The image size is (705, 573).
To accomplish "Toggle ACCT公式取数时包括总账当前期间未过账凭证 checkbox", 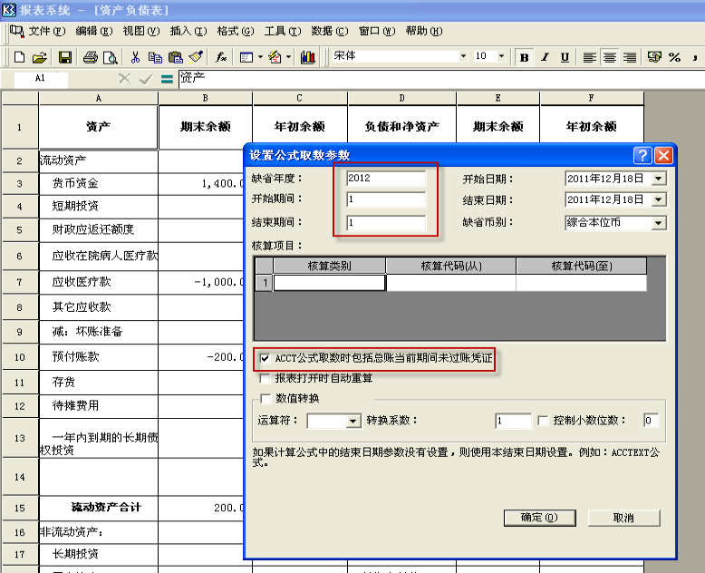I will 265,358.
